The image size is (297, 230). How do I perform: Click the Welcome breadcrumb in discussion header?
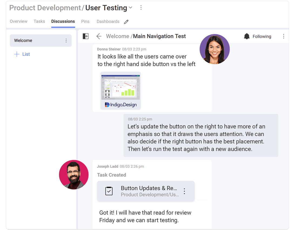[x=117, y=36]
